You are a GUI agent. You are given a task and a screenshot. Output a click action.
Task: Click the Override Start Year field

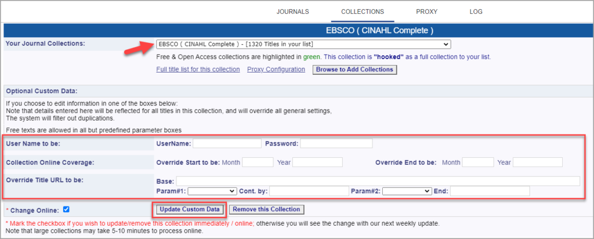317,162
